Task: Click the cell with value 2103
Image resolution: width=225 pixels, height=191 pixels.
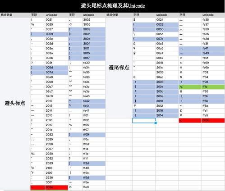Action: pos(56,168)
